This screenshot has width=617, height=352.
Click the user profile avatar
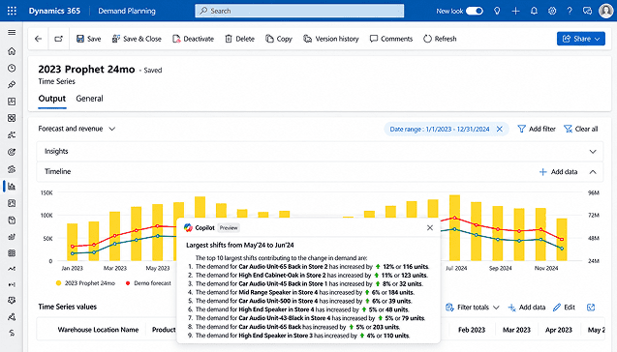pos(605,11)
